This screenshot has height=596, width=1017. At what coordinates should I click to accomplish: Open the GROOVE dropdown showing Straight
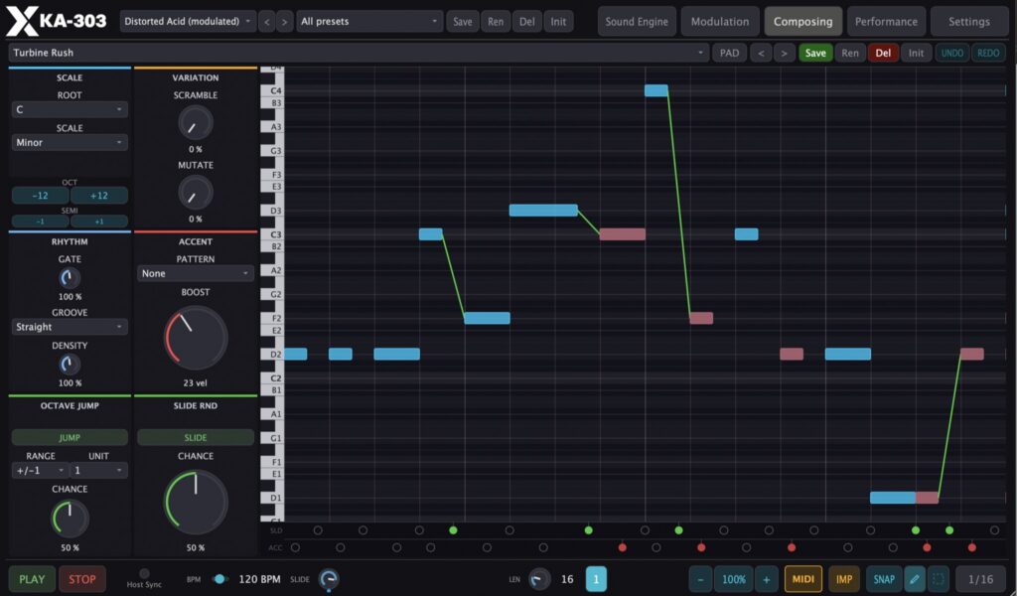pos(70,326)
